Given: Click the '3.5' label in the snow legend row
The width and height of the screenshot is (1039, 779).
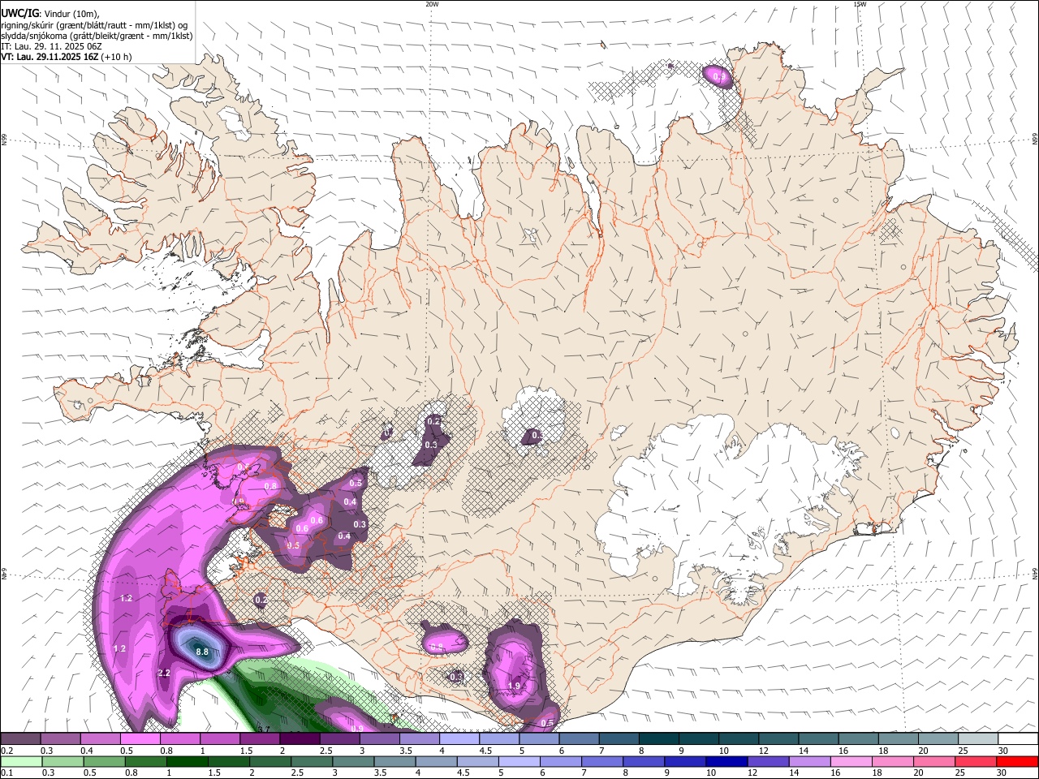Looking at the screenshot, I should (406, 751).
